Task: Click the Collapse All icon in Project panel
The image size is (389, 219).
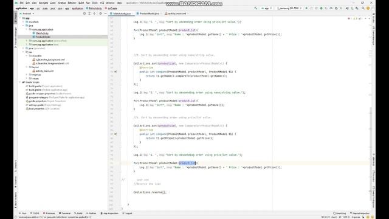Action: pyautogui.click(x=94, y=13)
